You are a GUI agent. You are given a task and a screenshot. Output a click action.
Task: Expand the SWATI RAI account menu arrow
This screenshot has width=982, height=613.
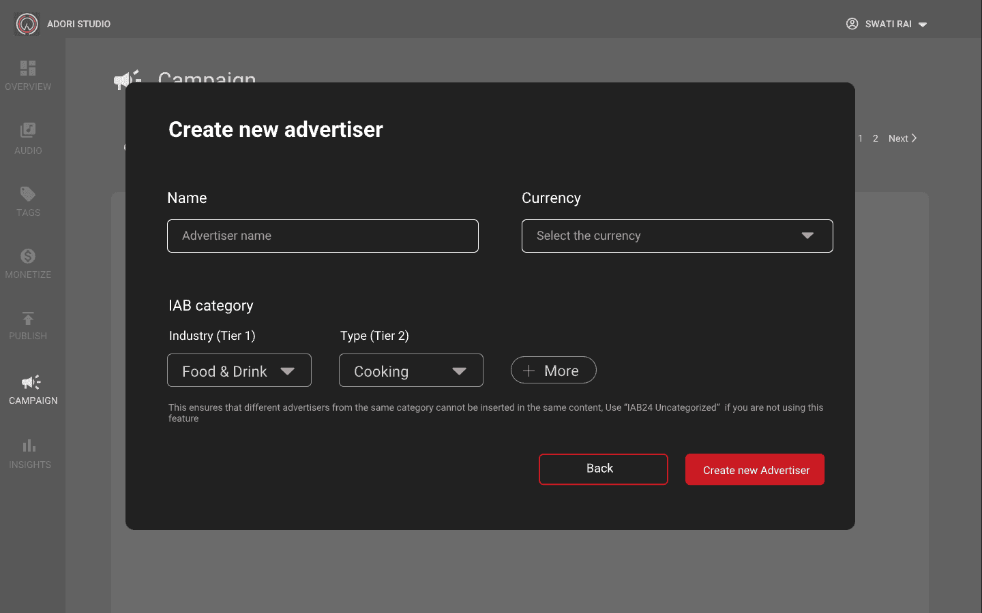(923, 25)
